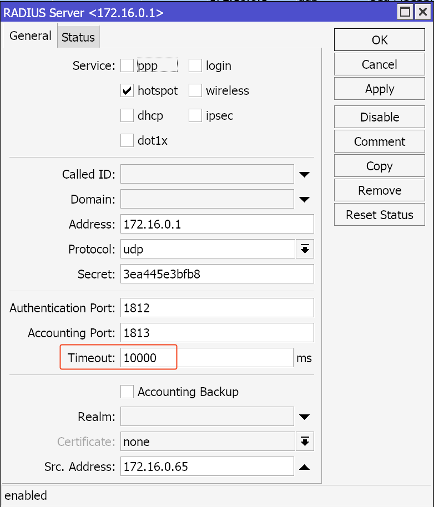Expand the Domain field arrow
The height and width of the screenshot is (507, 434).
(304, 200)
